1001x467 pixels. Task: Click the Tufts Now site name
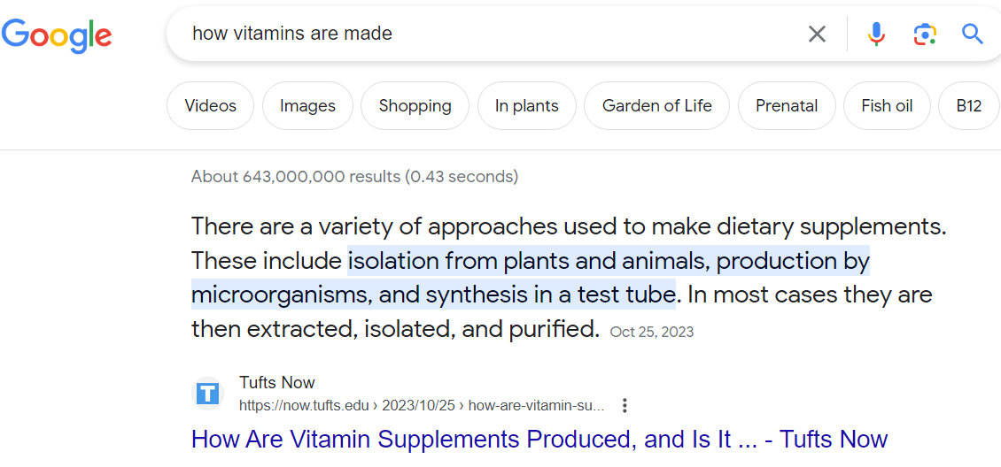277,383
